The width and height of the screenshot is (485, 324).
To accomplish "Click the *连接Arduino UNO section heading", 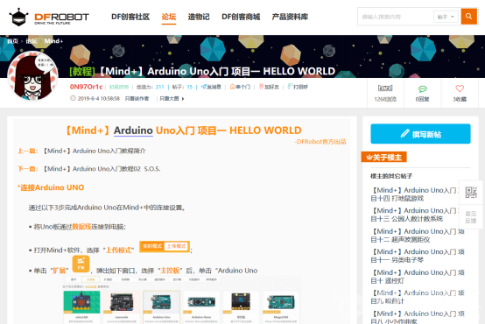I will click(51, 187).
